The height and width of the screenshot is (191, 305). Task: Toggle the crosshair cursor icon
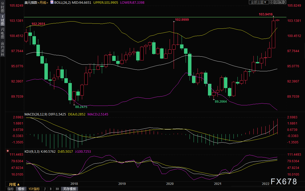(x=271, y=2)
